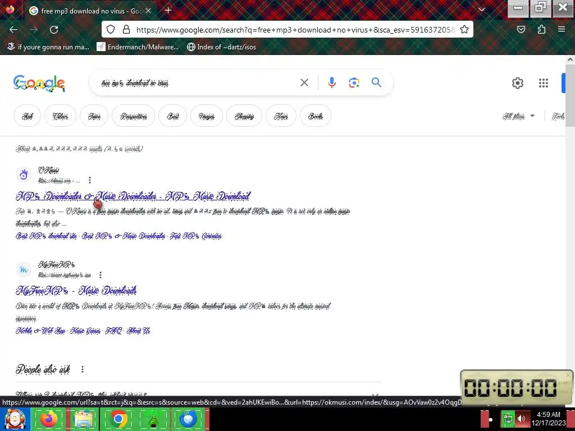Open 'Best MP3 download site' sitelink
Image resolution: width=575 pixels, height=431 pixels.
(x=46, y=236)
